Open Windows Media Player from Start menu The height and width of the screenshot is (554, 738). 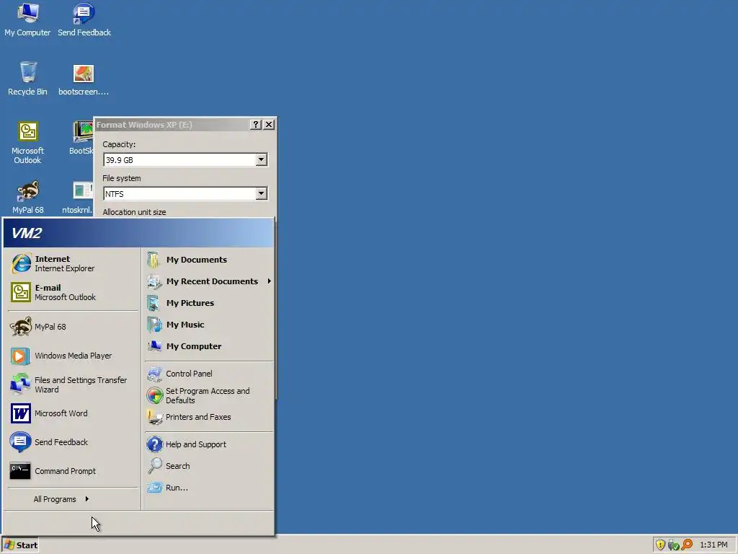tap(73, 356)
